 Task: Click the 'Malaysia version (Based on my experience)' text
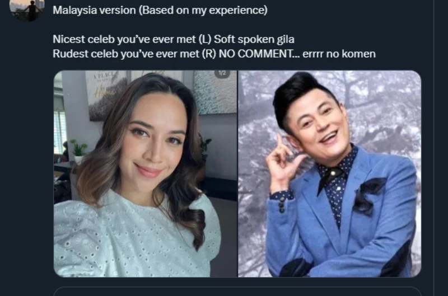[x=160, y=10]
